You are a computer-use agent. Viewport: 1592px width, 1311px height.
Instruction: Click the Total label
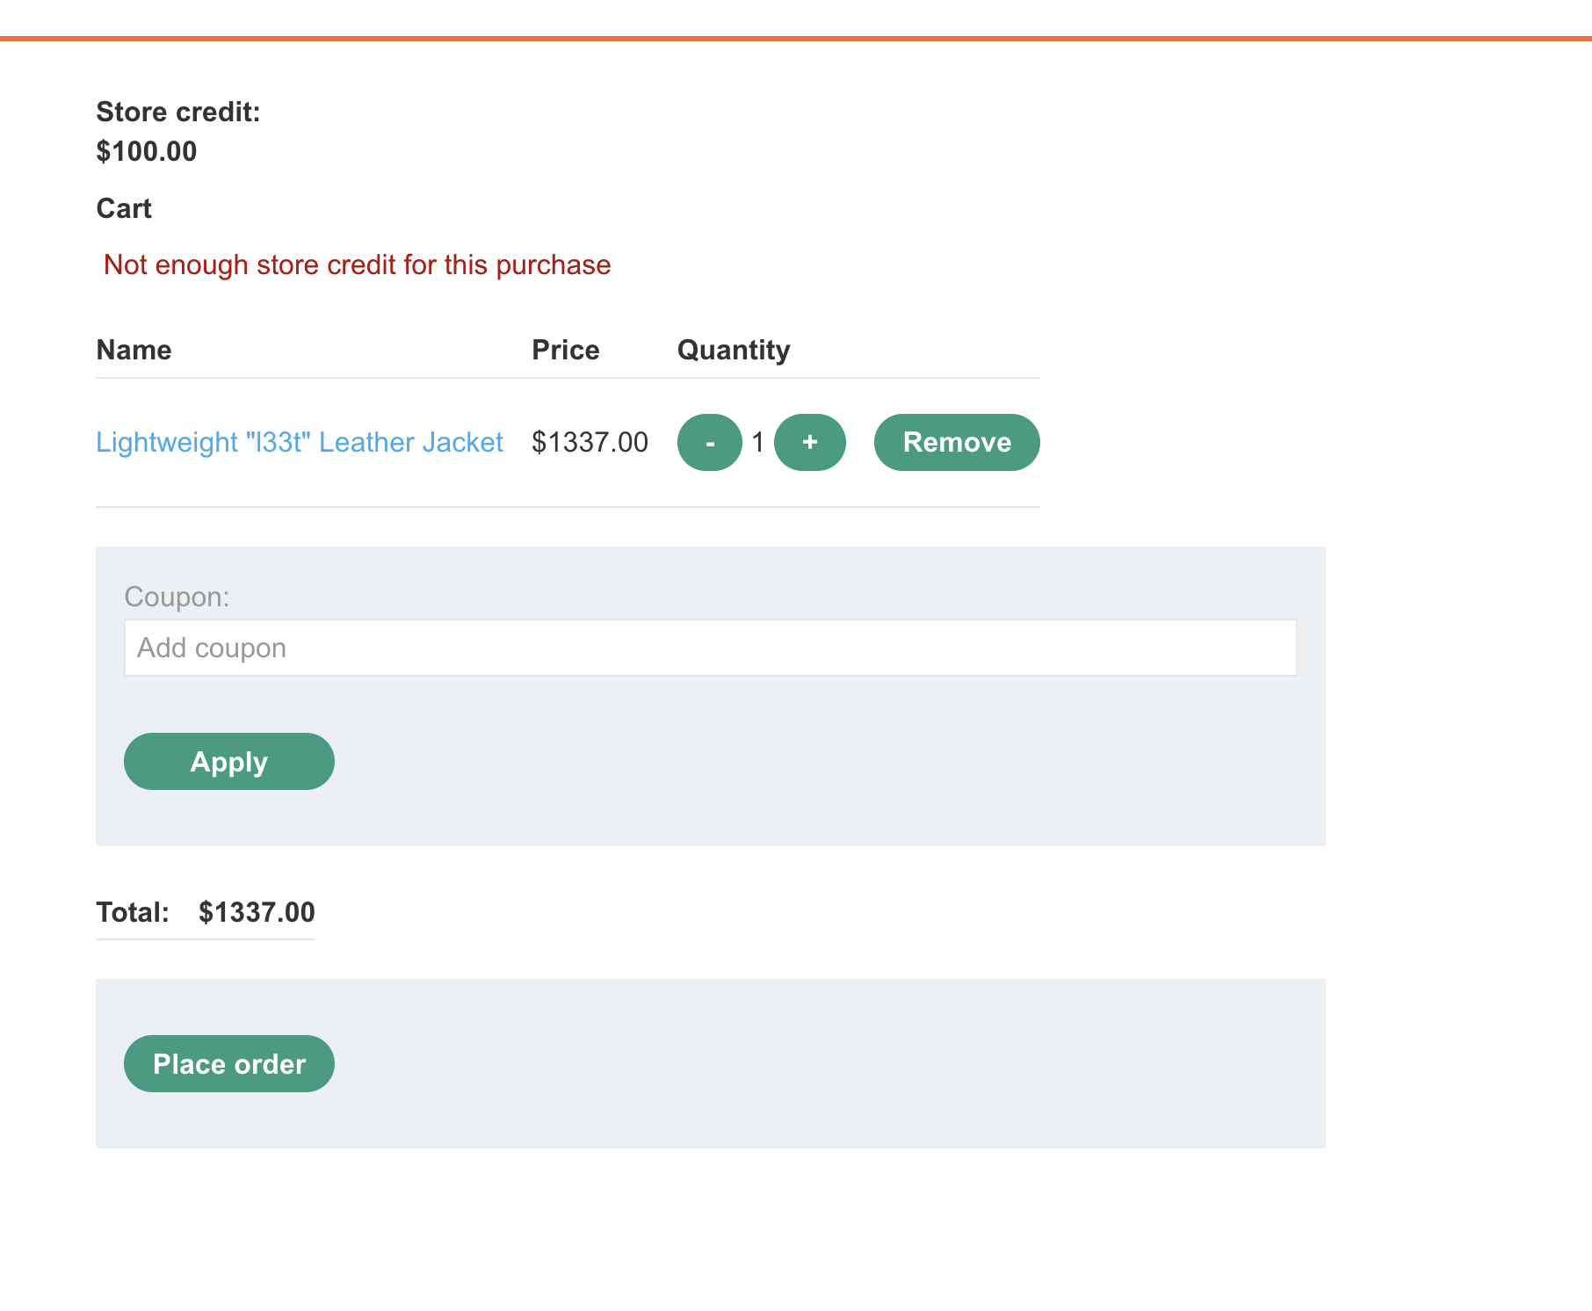tap(133, 912)
